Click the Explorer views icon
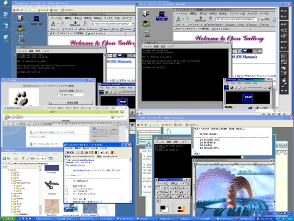The width and height of the screenshot is (294, 221). pyautogui.click(x=51, y=158)
